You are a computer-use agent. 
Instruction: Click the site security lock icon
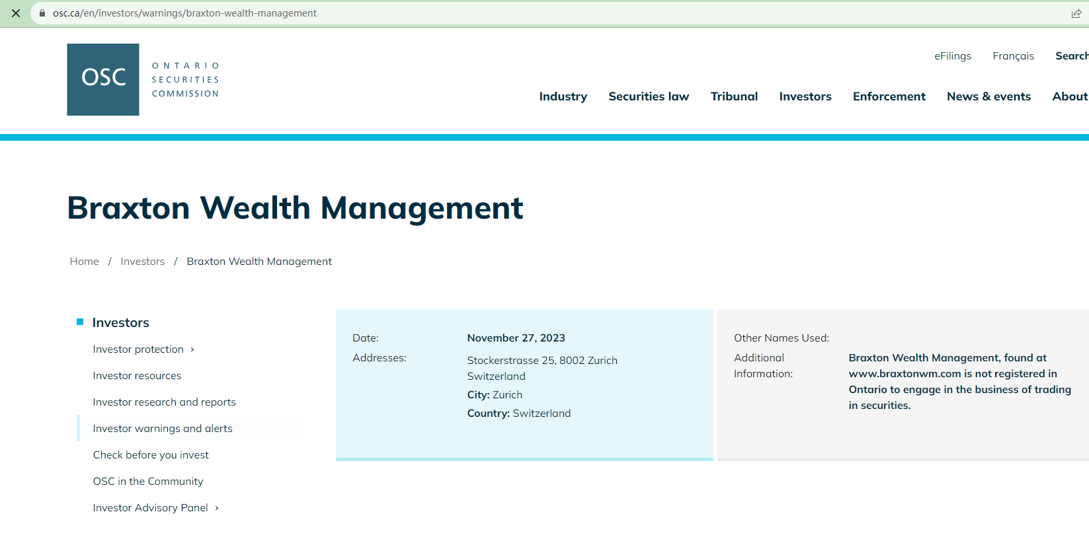click(42, 13)
